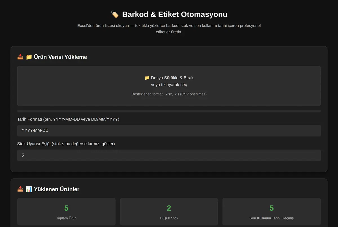This screenshot has height=227, width=338.
Task: Click the 'Stok Uyarısı Eşiği' label text
Action: click(x=66, y=144)
